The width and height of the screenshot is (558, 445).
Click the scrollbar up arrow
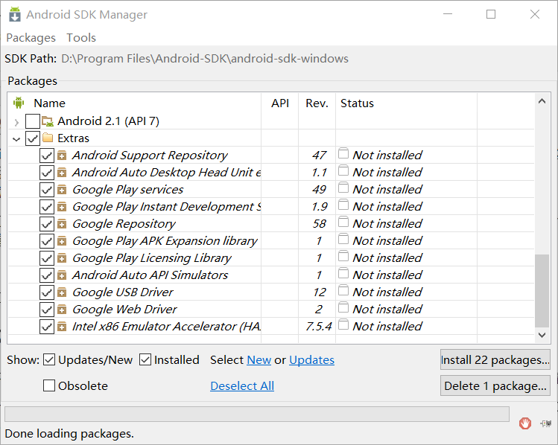(542, 101)
